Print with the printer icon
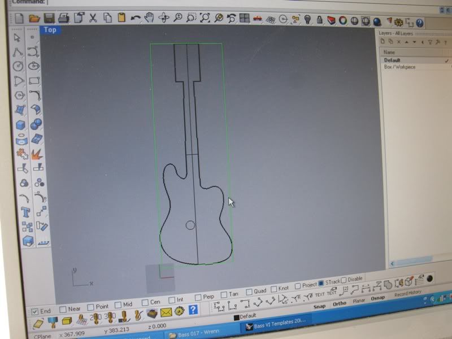The width and height of the screenshot is (452, 339). coord(64,19)
